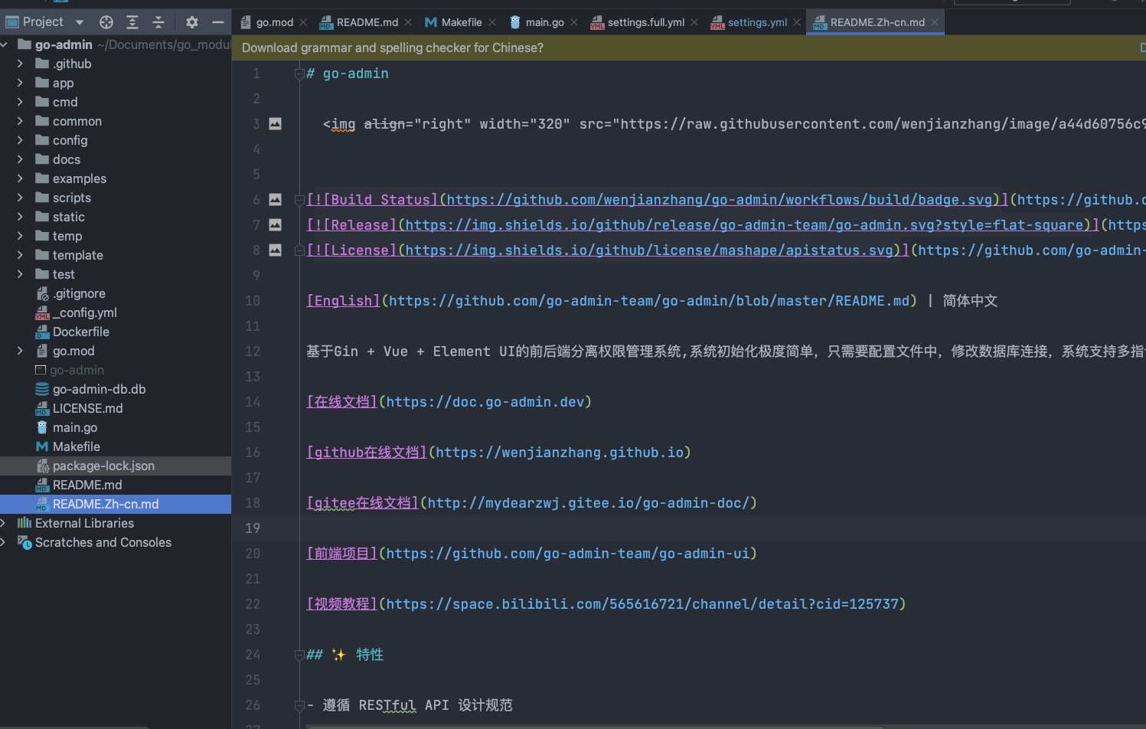Click the Select Opened File crosshair icon

pyautogui.click(x=106, y=21)
